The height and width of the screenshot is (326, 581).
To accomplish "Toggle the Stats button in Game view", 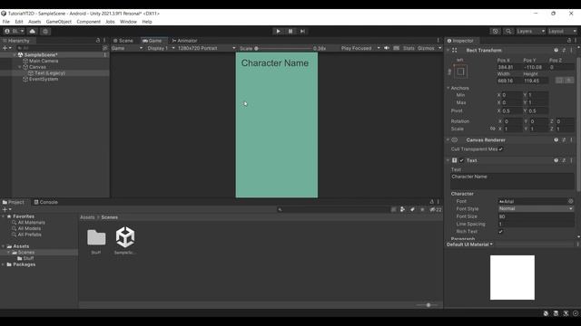I will pos(409,48).
